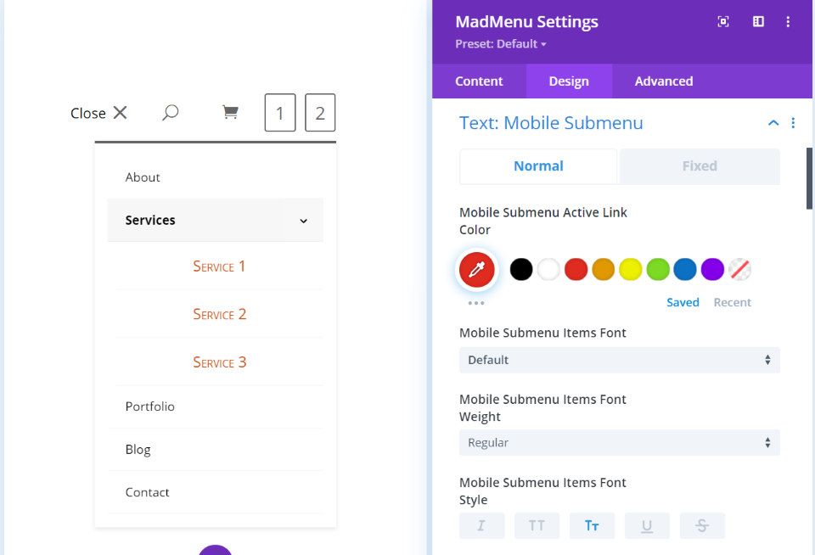Image resolution: width=815 pixels, height=555 pixels.
Task: Toggle uppercase TT font style
Action: coord(537,525)
